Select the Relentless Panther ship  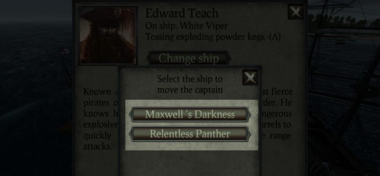(190, 134)
